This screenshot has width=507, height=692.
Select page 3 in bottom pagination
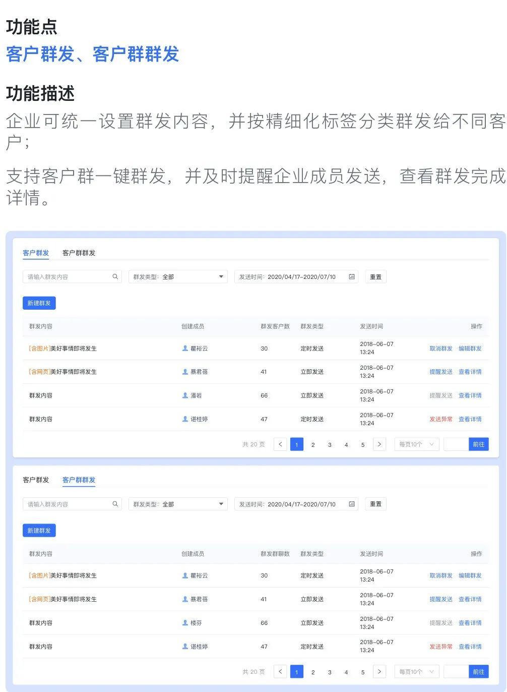(330, 672)
